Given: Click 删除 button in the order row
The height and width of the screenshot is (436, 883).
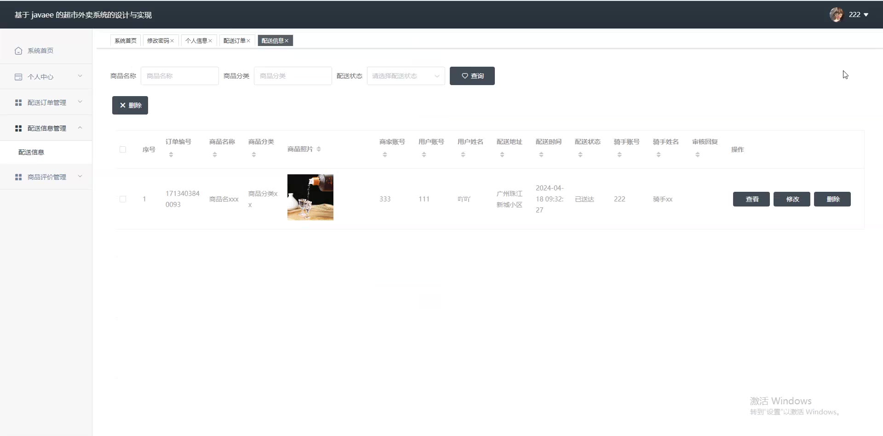Looking at the screenshot, I should point(832,199).
